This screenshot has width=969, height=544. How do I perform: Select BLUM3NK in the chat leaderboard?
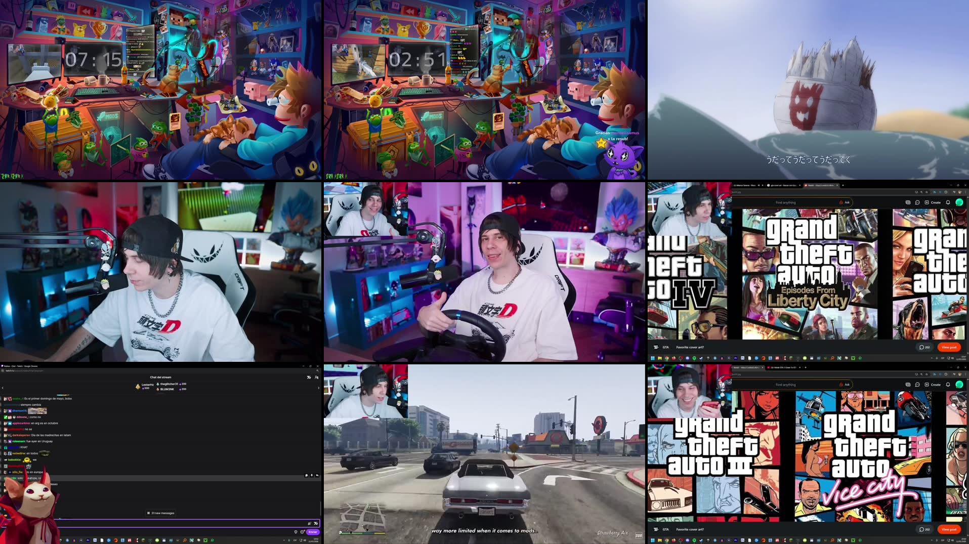click(x=171, y=389)
